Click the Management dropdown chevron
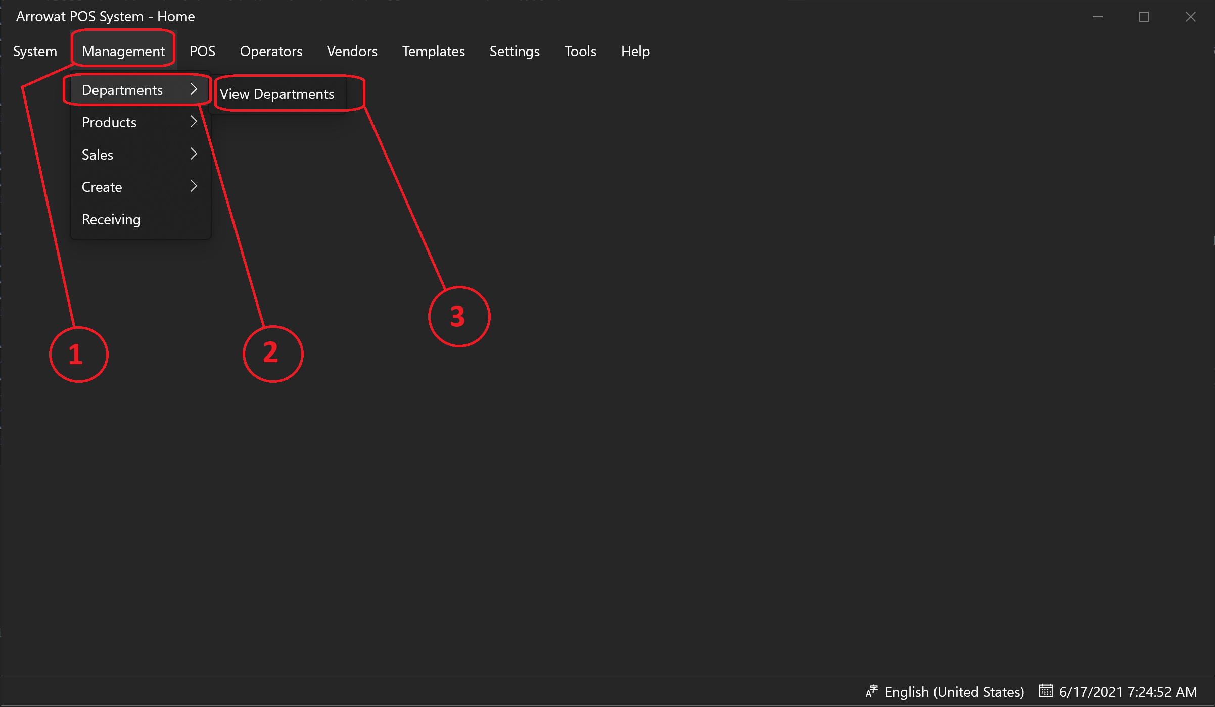Screen dimensions: 1215x707 [122, 52]
